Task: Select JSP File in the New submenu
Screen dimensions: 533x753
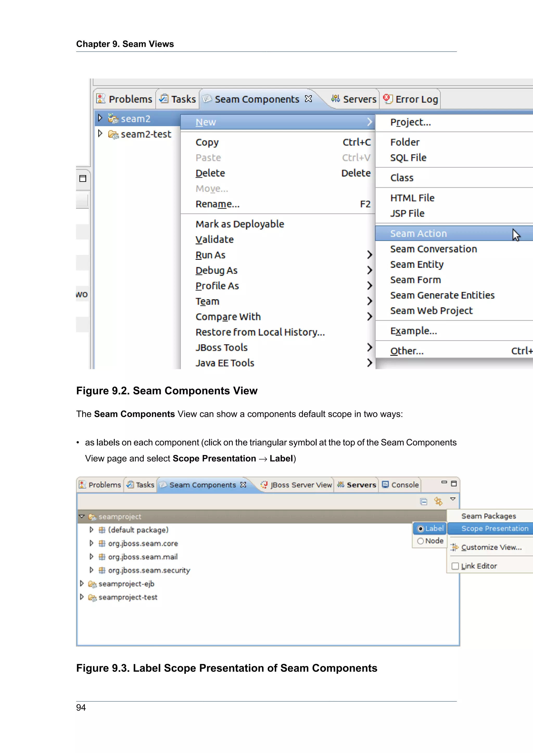Action: [454, 213]
